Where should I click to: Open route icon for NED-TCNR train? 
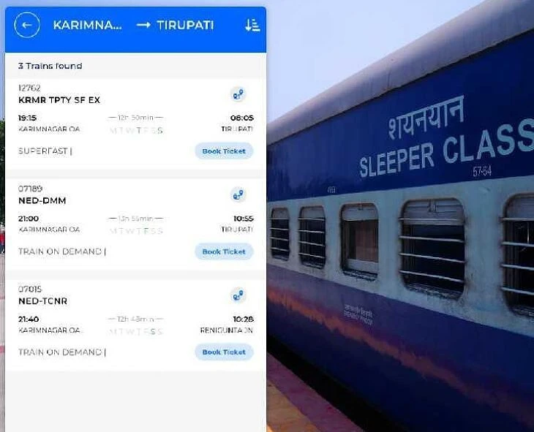(x=238, y=295)
